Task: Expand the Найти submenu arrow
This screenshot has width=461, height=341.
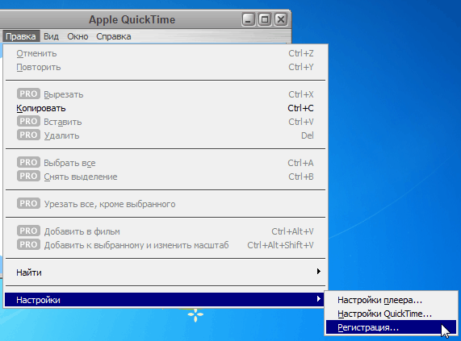Action: point(319,272)
